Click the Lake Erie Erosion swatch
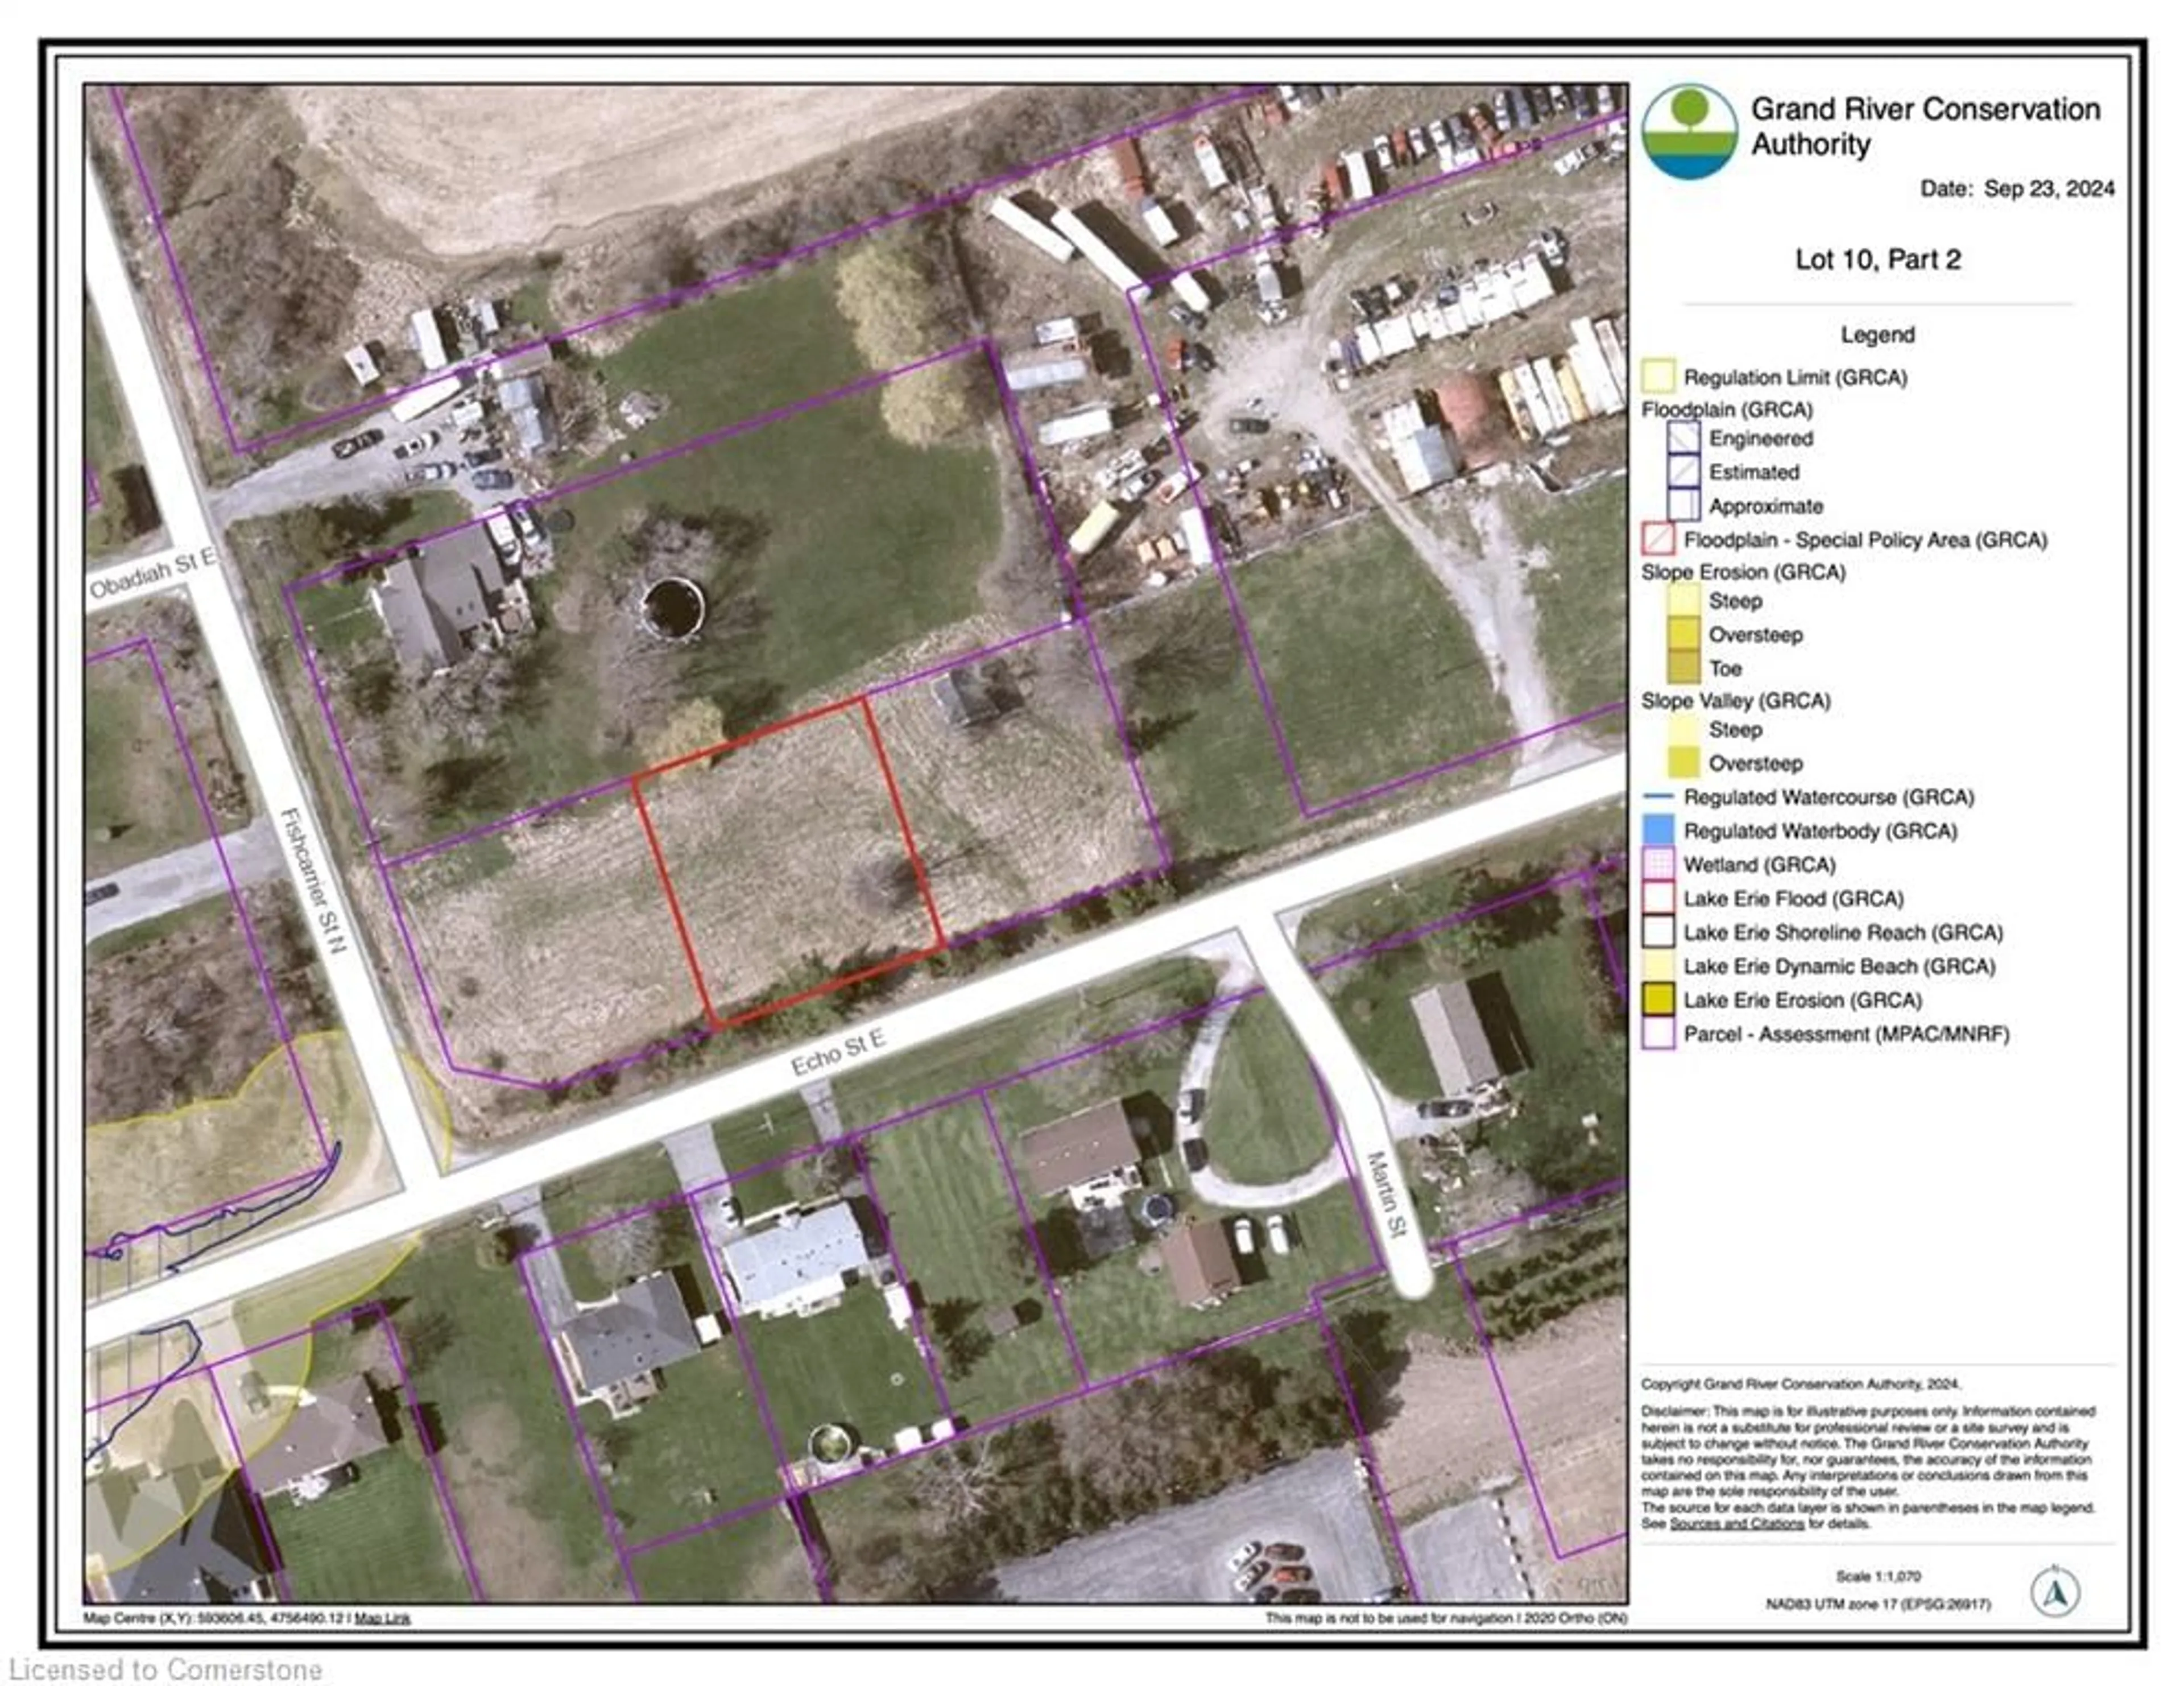 point(1658,999)
